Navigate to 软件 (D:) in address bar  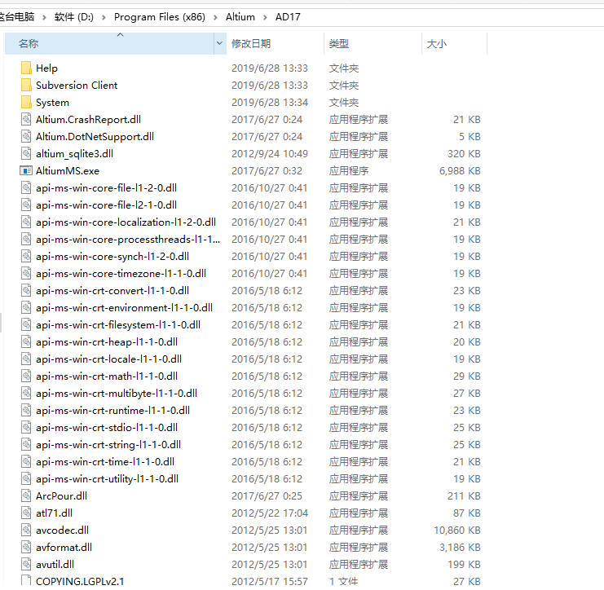click(x=74, y=17)
